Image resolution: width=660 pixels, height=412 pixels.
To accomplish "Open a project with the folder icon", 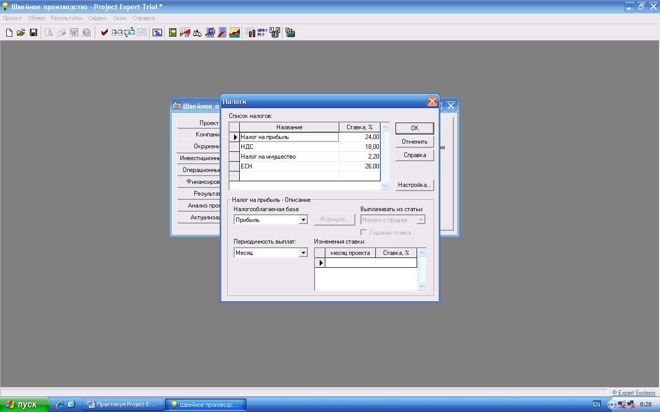I will point(21,32).
